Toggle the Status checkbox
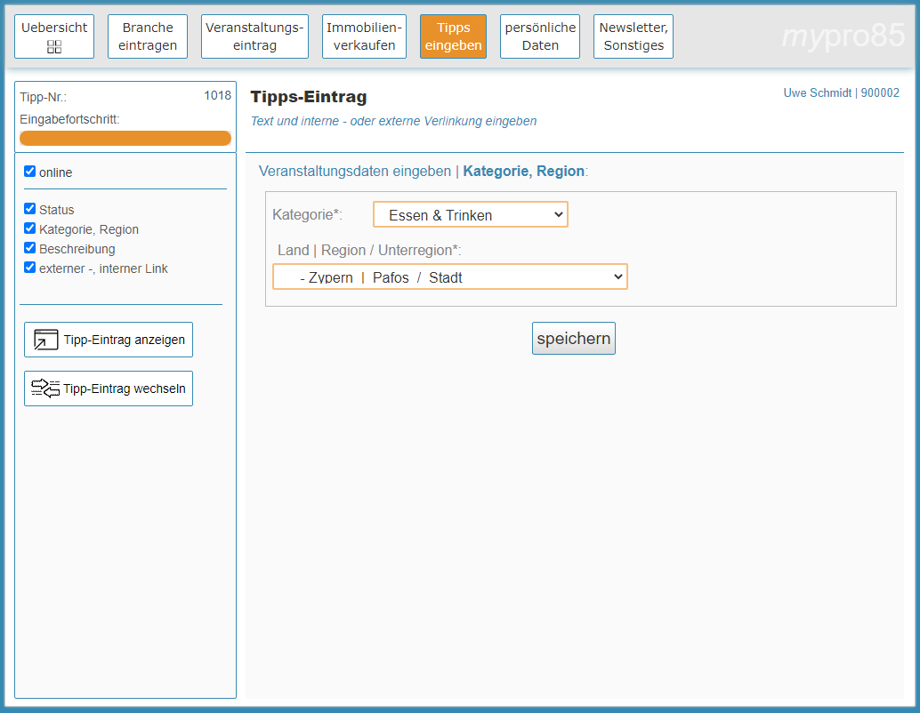The image size is (920, 713). (x=30, y=210)
